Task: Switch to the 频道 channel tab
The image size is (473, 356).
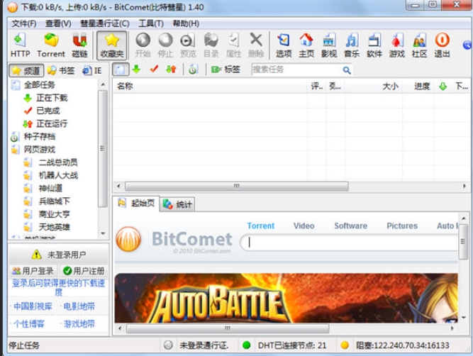Action: [x=26, y=70]
